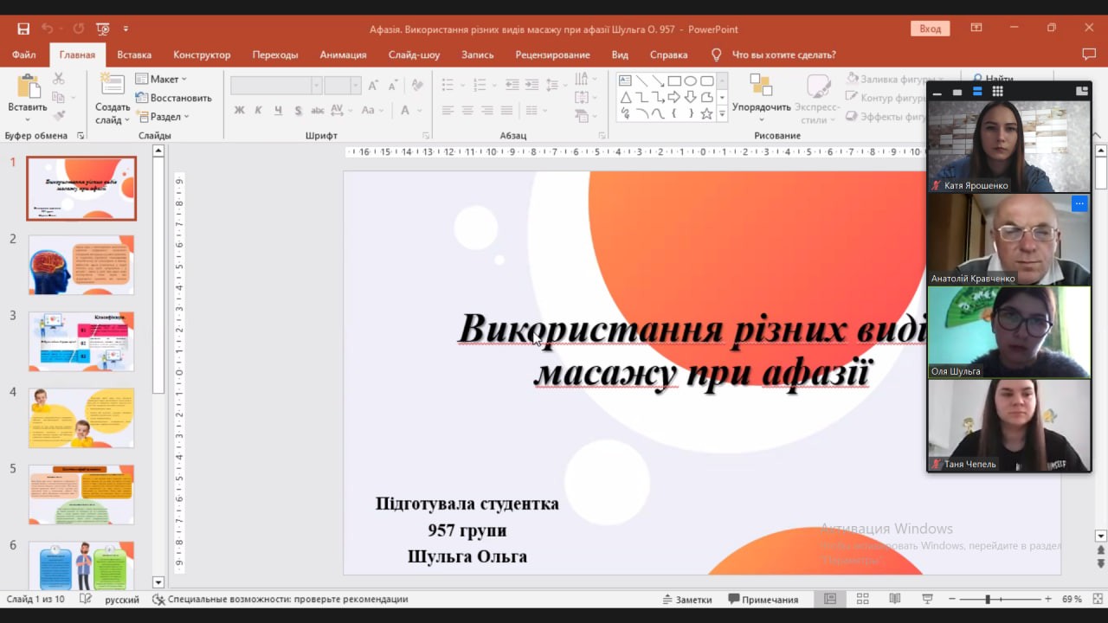
Task: Click the comments speech bubble icon top right
Action: tap(1089, 55)
